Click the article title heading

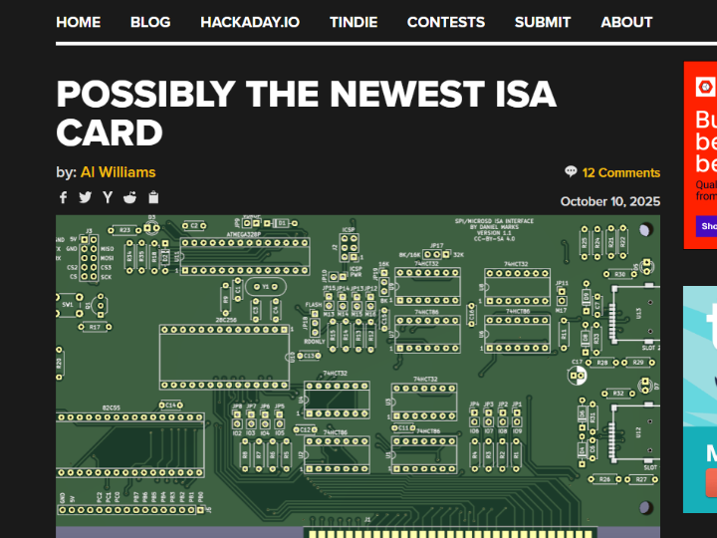306,113
